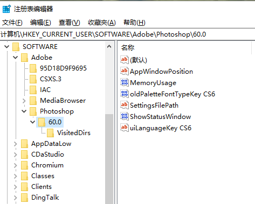Click the DingTalk folder icon
Viewport: 255px width, 204px height.
[x=24, y=198]
